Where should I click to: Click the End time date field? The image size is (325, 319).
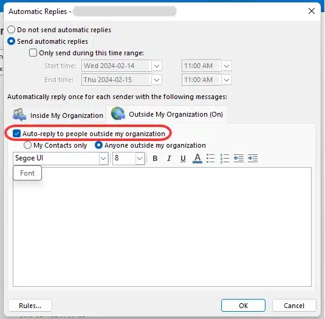[117, 80]
